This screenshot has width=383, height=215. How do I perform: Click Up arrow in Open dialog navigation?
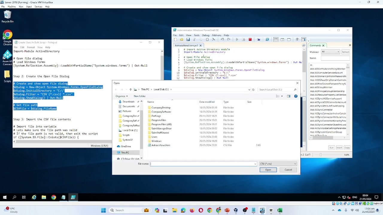pyautogui.click(x=130, y=90)
